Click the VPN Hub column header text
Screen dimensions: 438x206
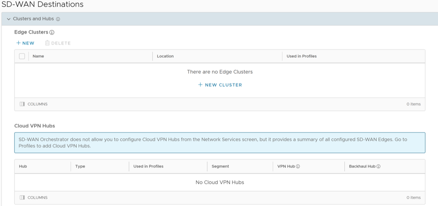click(x=286, y=166)
